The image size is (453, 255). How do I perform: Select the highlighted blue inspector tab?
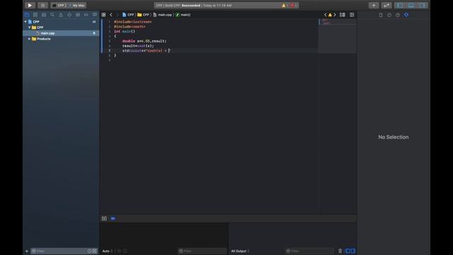[406, 15]
